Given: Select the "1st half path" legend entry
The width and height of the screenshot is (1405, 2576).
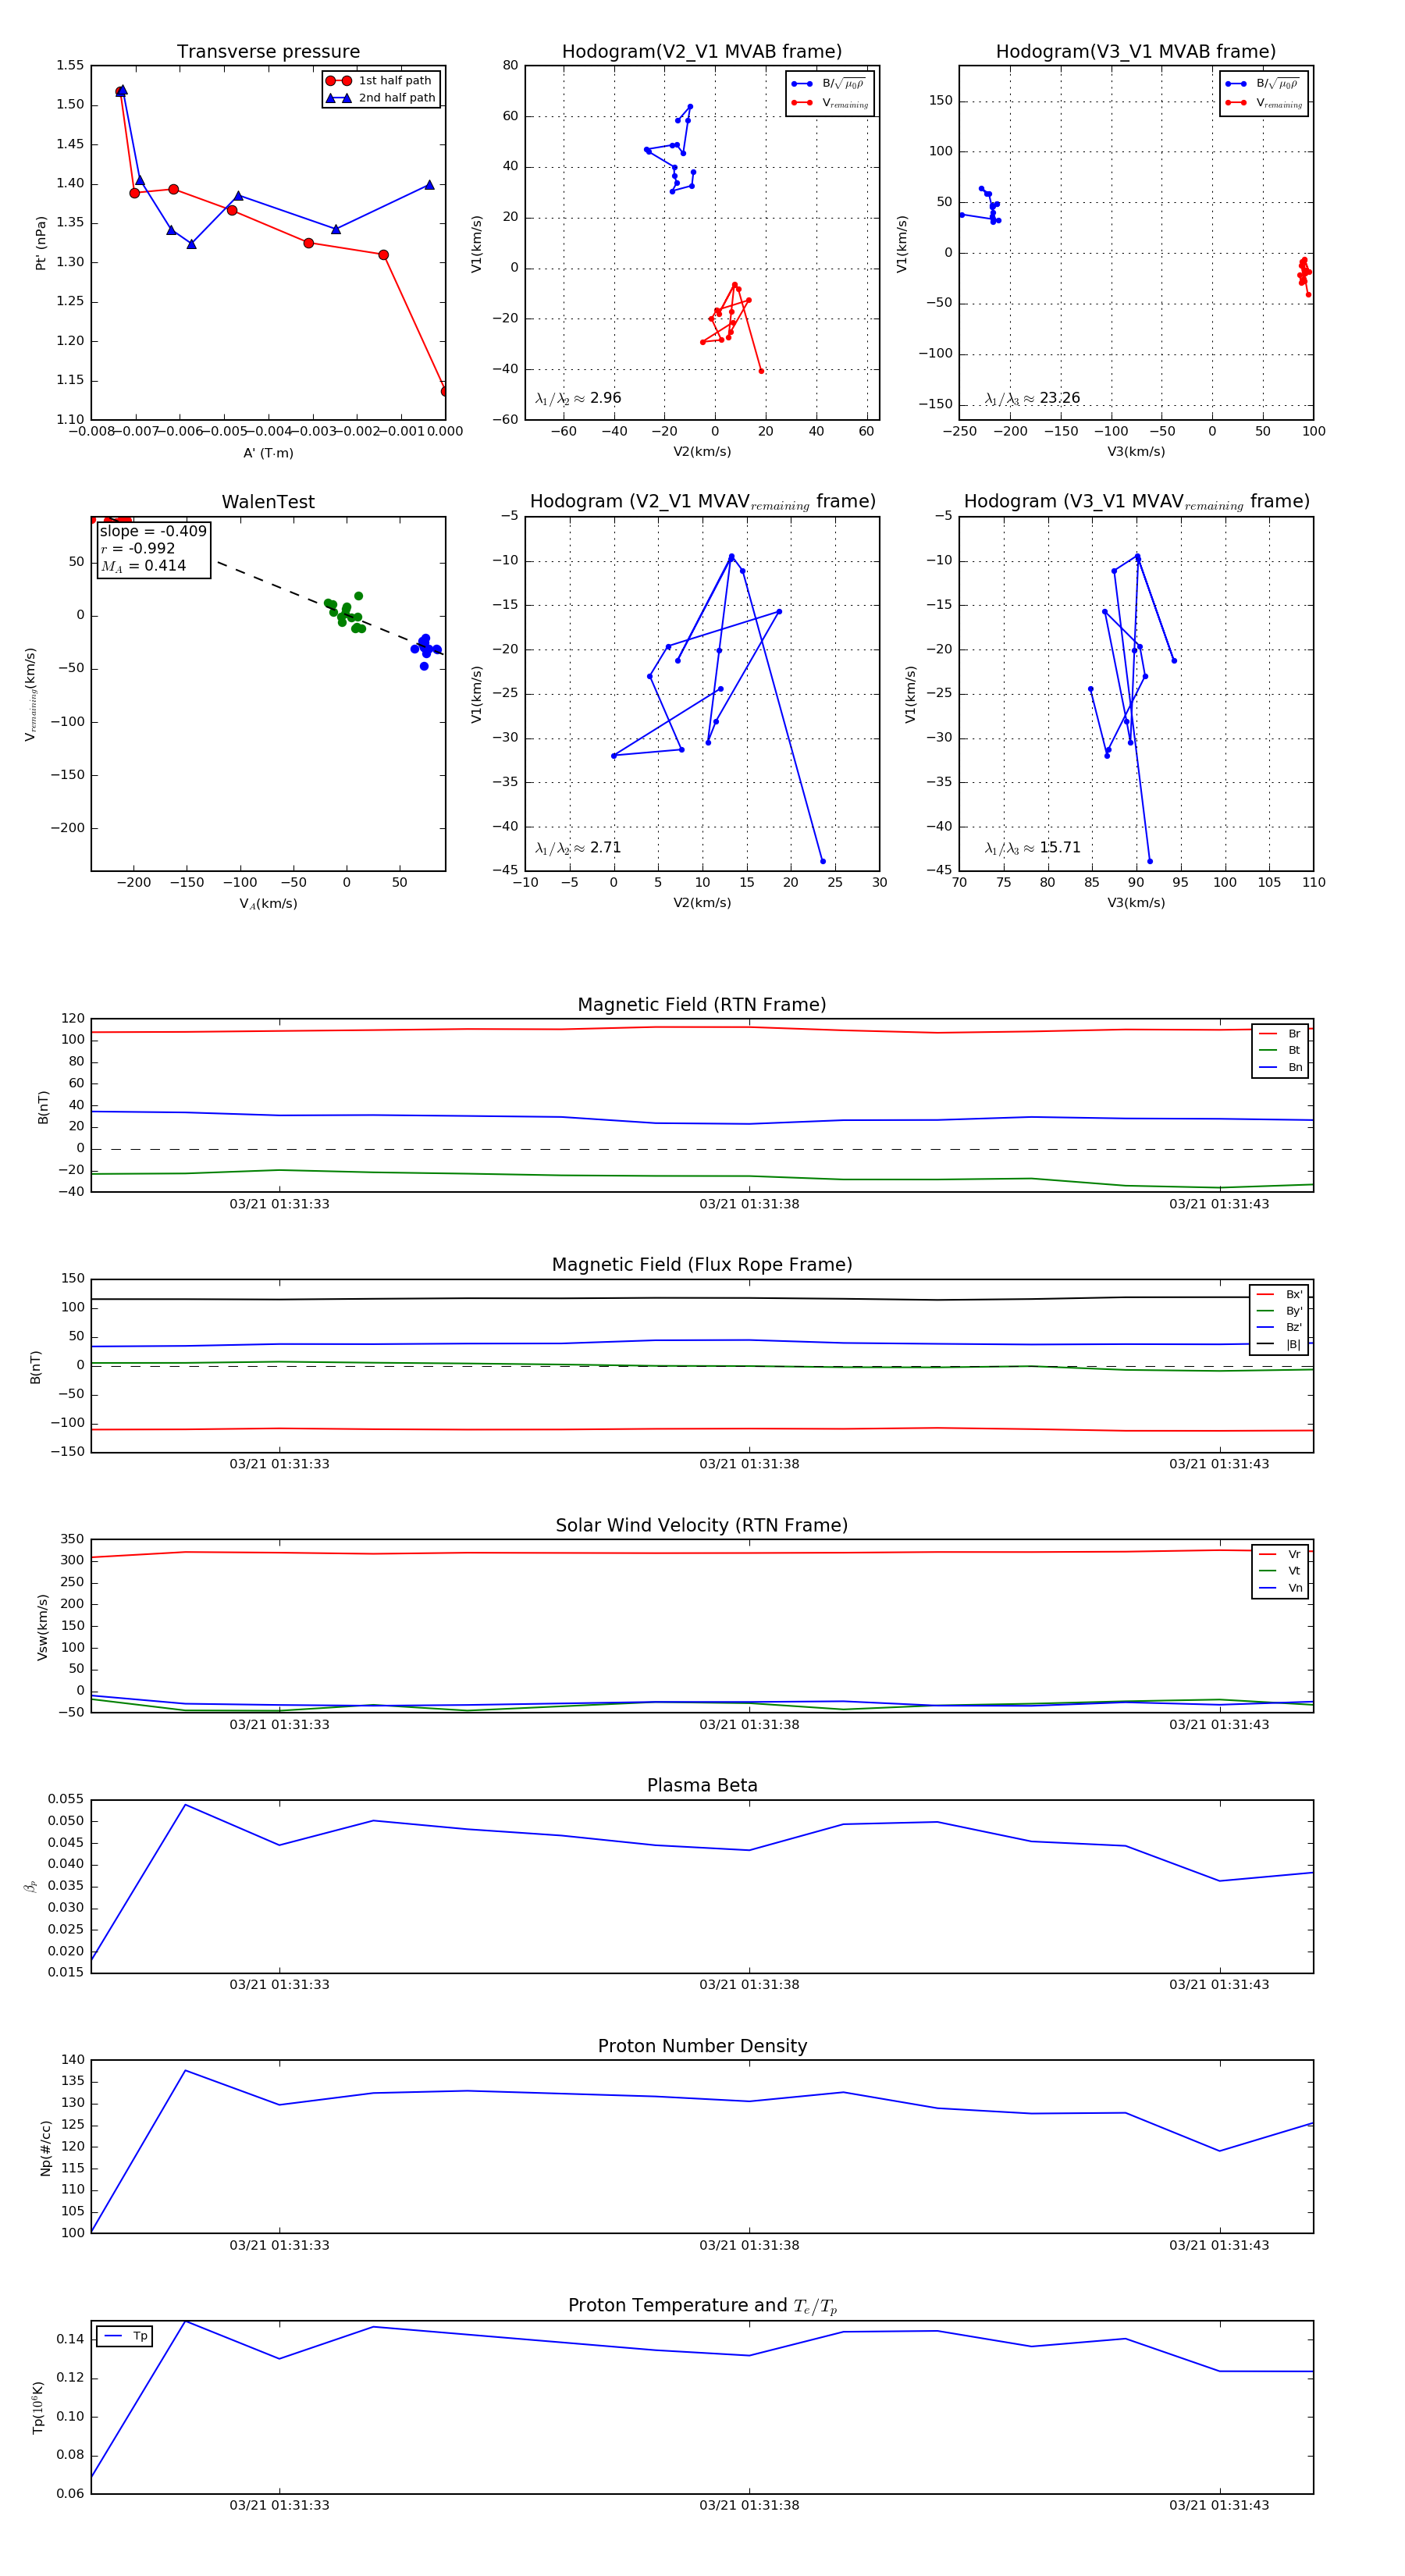Looking at the screenshot, I should click(380, 81).
